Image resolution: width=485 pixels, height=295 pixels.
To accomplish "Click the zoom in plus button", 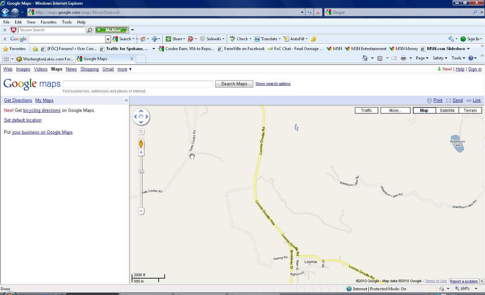I will pyautogui.click(x=141, y=153).
